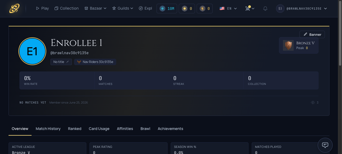Switch to the Ranked tab
The height and width of the screenshot is (154, 342).
[75, 129]
